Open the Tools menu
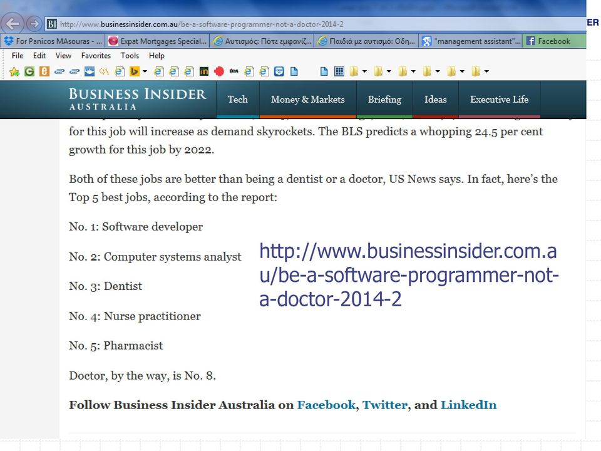 pos(130,56)
